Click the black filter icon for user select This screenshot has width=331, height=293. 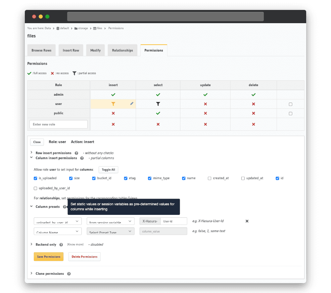click(158, 104)
